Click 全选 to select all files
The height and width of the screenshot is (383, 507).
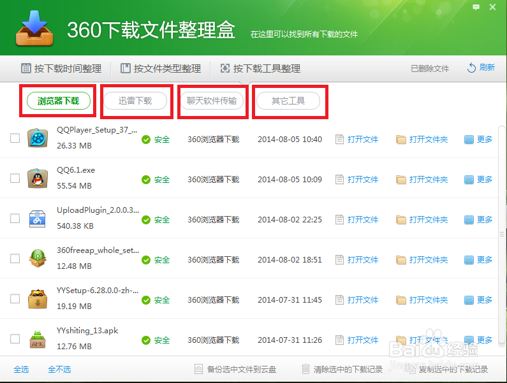[x=21, y=370]
